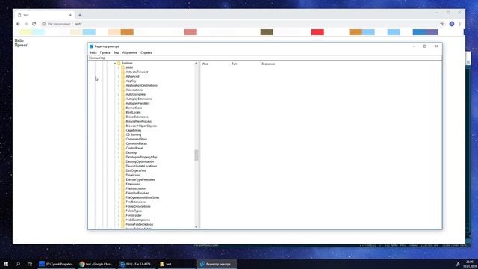Open the Правка menu
Screen dimensions: 478x269
click(x=105, y=52)
